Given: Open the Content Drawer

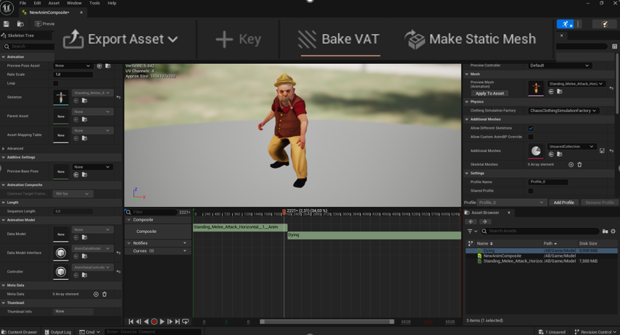Looking at the screenshot, I should (x=19, y=332).
